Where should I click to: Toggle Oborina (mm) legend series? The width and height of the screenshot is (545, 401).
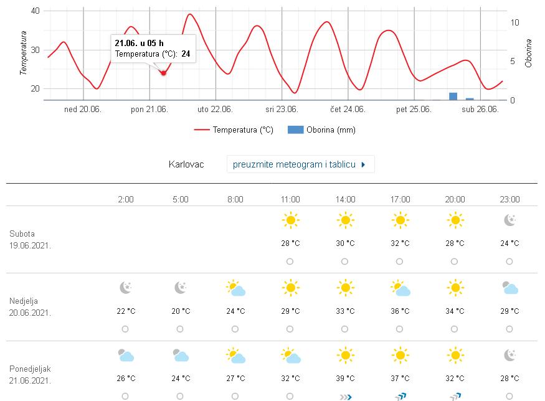(322, 130)
